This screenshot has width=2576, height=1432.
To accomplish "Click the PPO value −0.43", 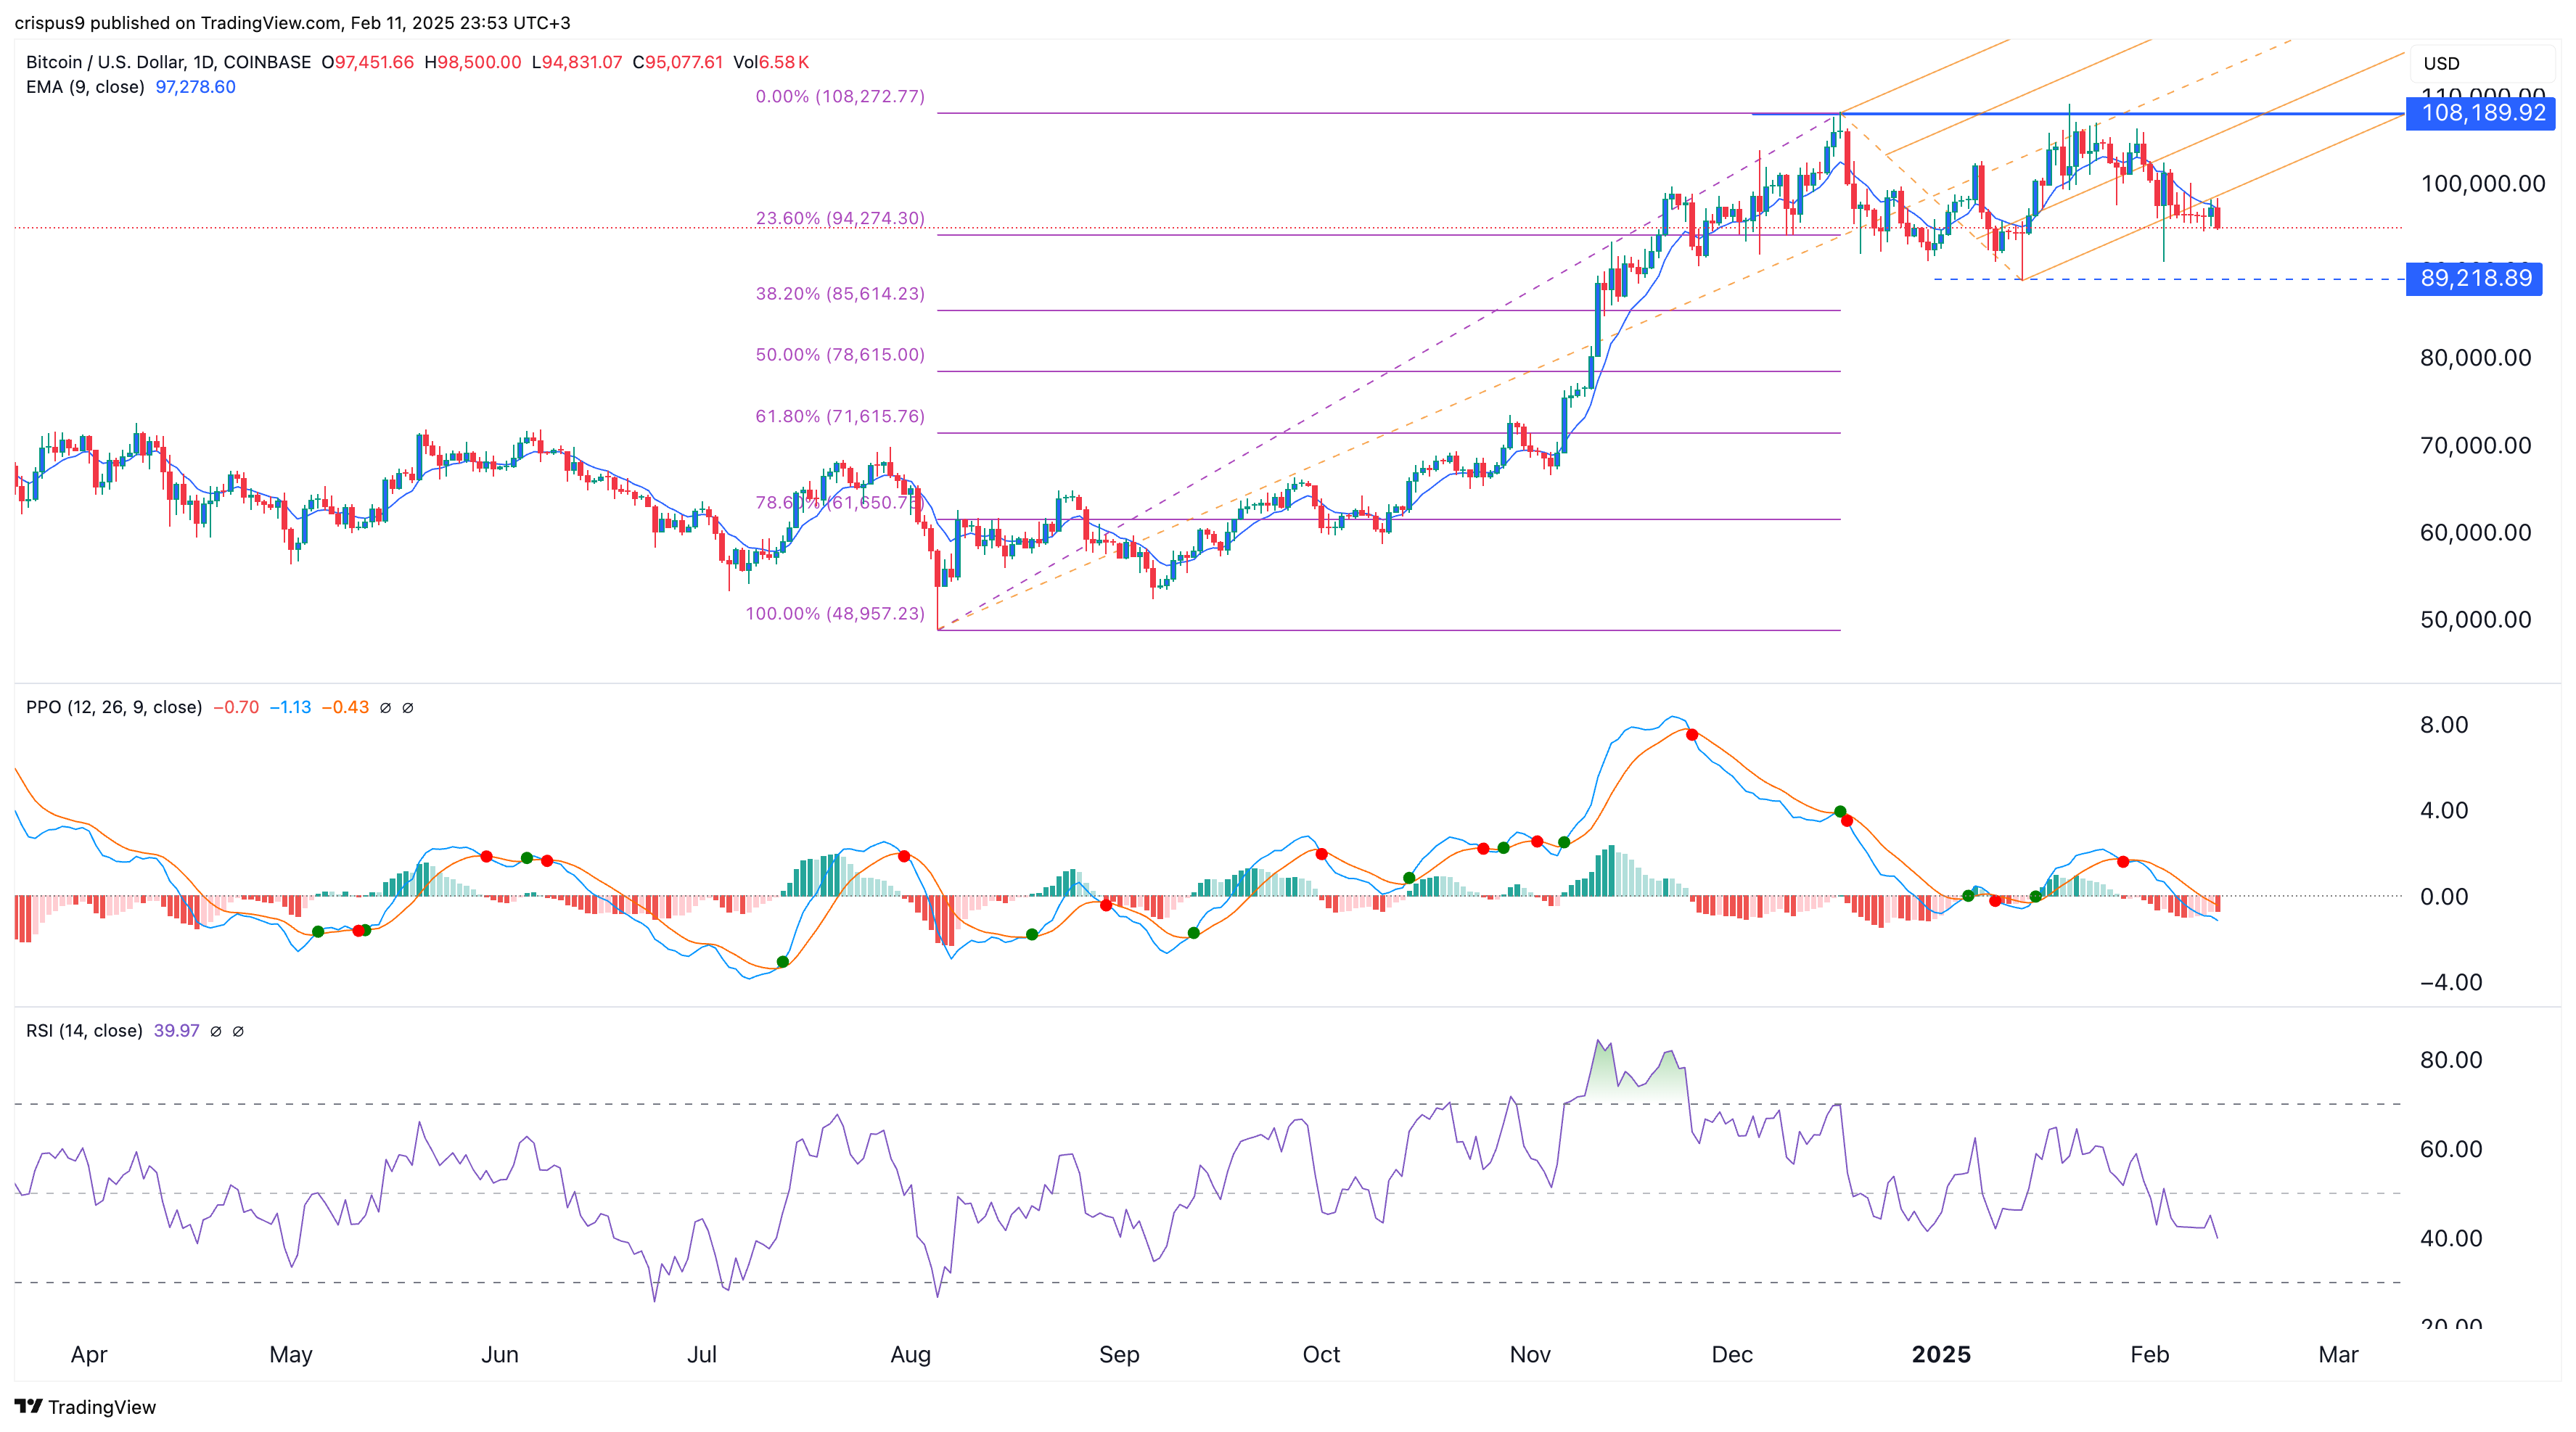I will [x=345, y=707].
